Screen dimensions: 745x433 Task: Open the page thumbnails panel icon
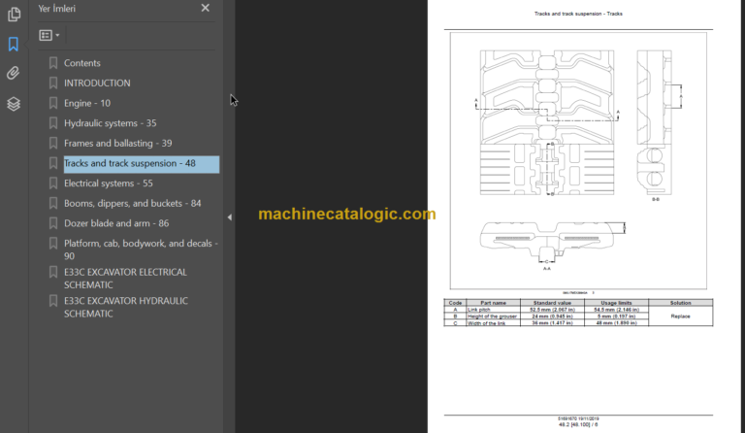pos(14,15)
